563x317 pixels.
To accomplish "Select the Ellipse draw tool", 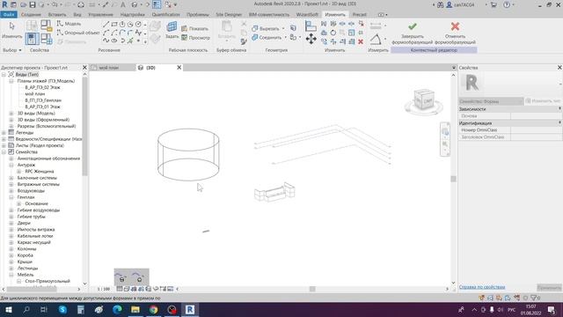I will click(114, 41).
